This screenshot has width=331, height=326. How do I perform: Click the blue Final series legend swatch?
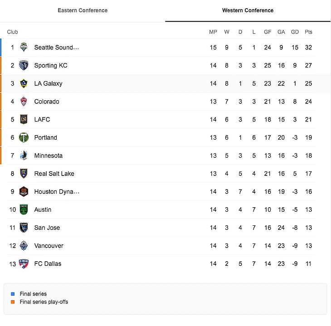click(13, 294)
